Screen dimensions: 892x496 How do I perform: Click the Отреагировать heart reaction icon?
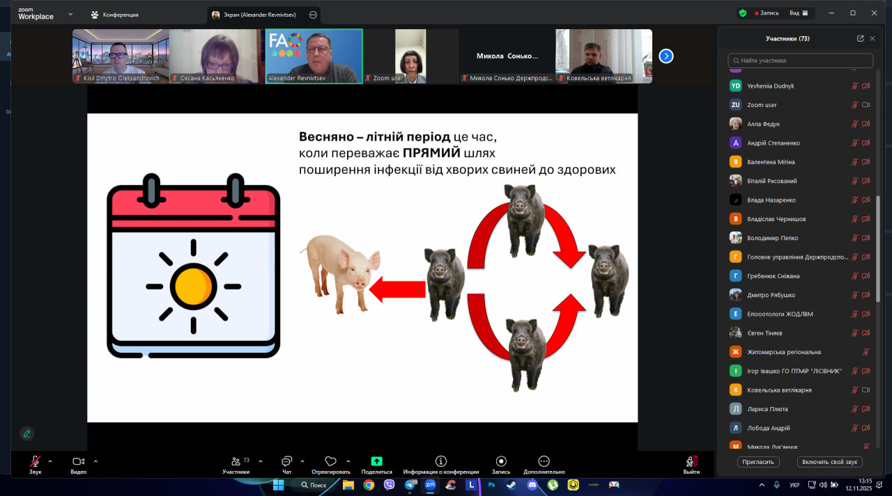click(x=330, y=461)
